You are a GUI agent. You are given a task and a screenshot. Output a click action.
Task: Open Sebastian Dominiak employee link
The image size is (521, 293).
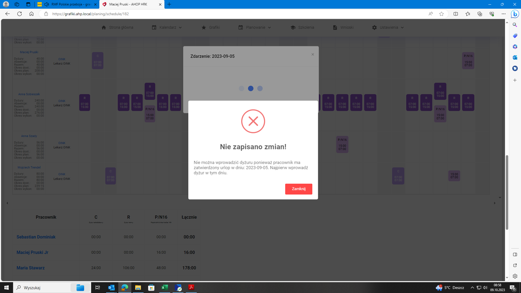coord(36,237)
